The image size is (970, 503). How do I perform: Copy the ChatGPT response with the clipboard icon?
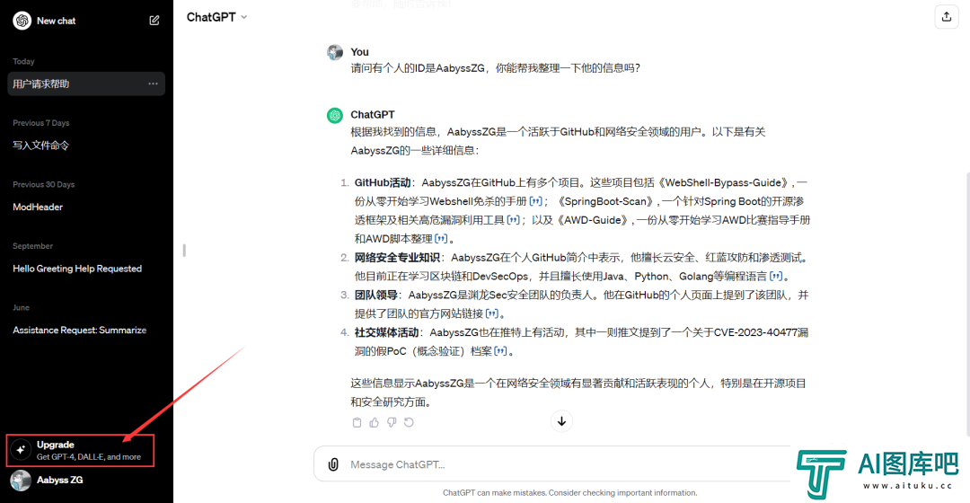[x=357, y=422]
